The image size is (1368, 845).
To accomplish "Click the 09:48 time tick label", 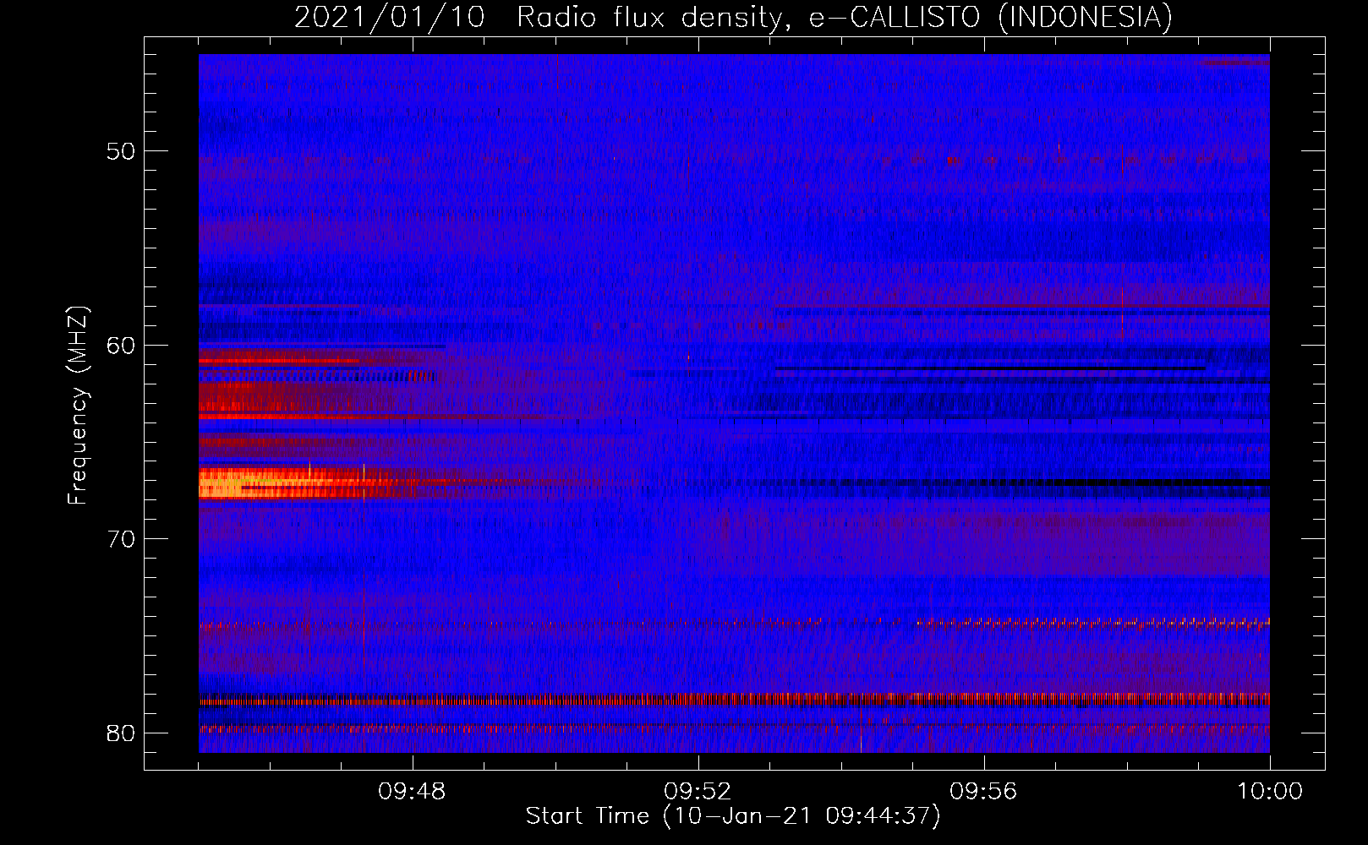I will tap(413, 792).
